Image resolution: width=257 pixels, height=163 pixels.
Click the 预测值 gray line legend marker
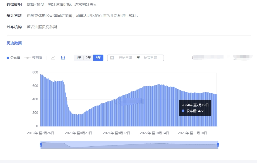click(x=27, y=58)
